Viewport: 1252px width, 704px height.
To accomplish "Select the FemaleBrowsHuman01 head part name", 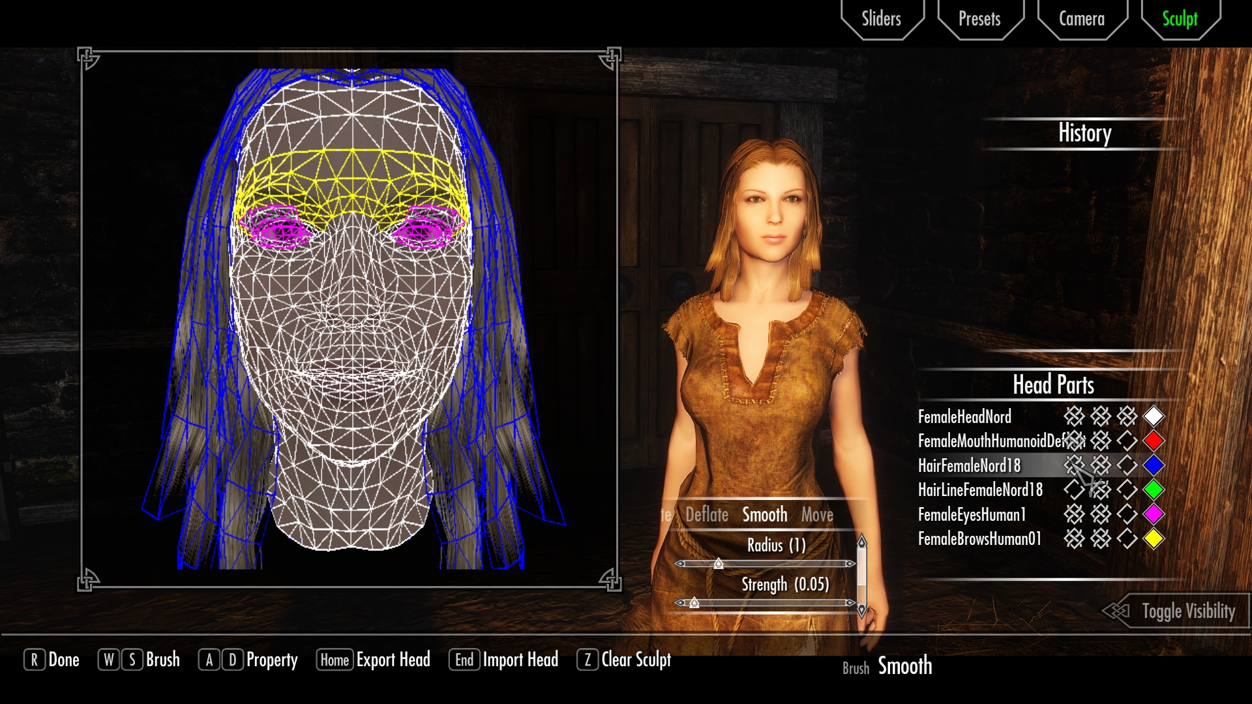I will pos(979,539).
